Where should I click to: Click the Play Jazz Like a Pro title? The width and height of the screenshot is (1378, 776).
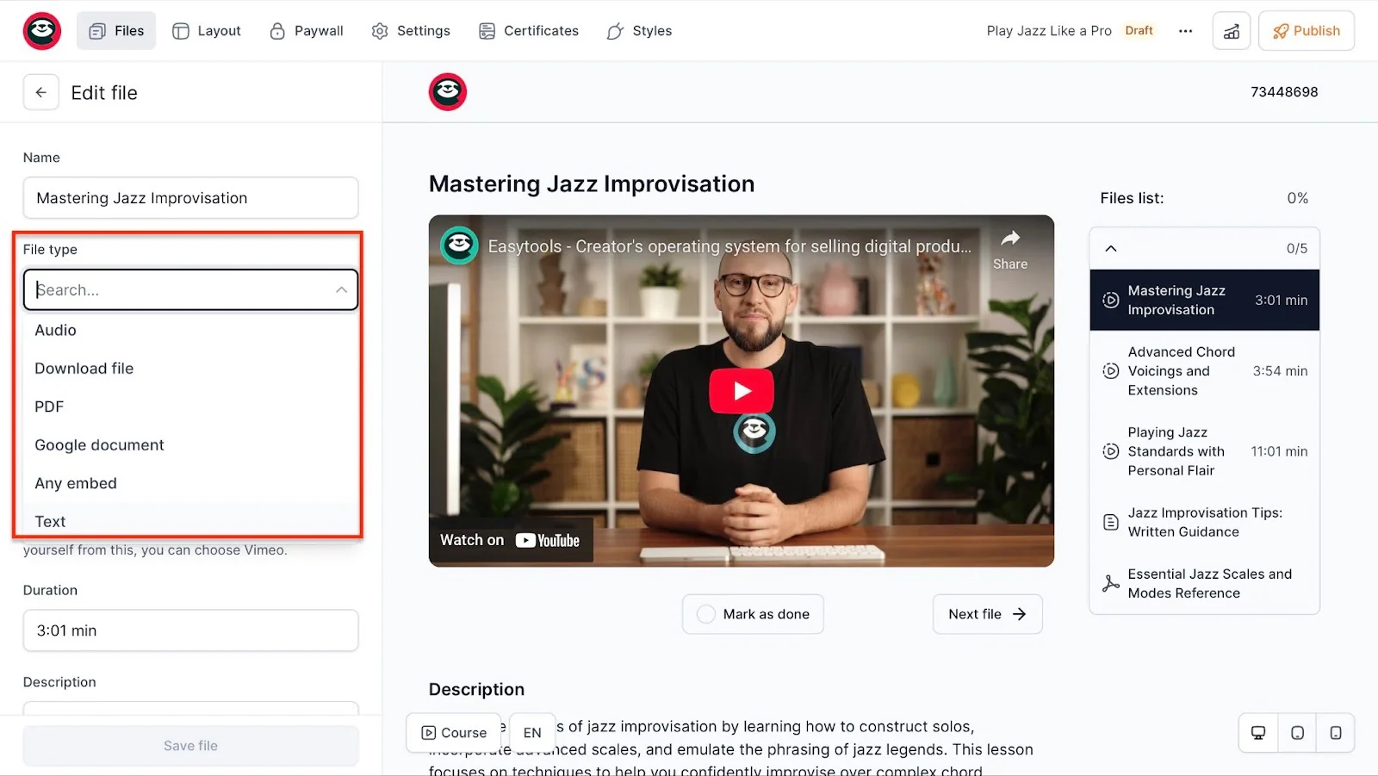[x=1049, y=31]
